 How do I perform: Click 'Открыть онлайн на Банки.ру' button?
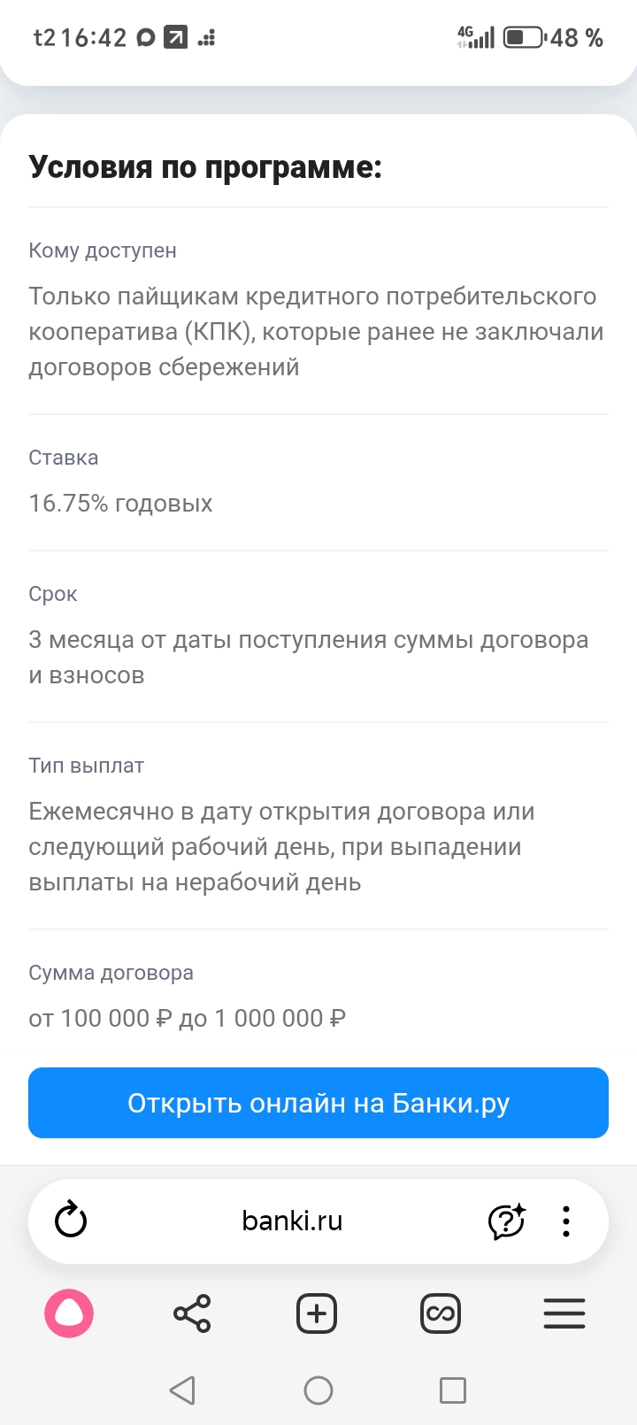(x=318, y=1103)
